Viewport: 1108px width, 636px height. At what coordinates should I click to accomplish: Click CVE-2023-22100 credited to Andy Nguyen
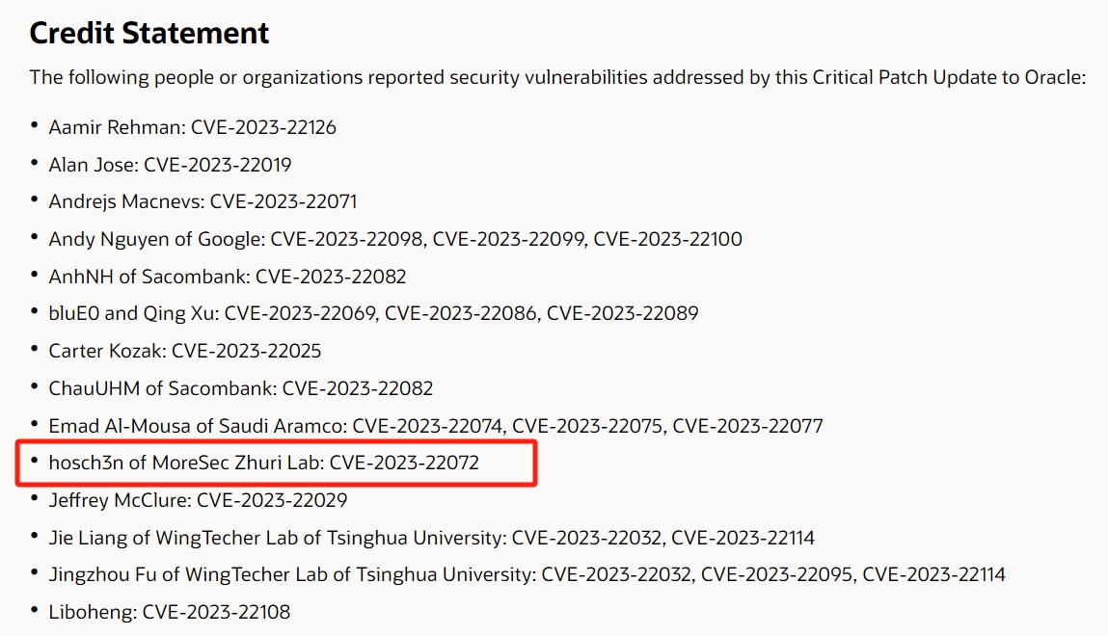point(667,239)
